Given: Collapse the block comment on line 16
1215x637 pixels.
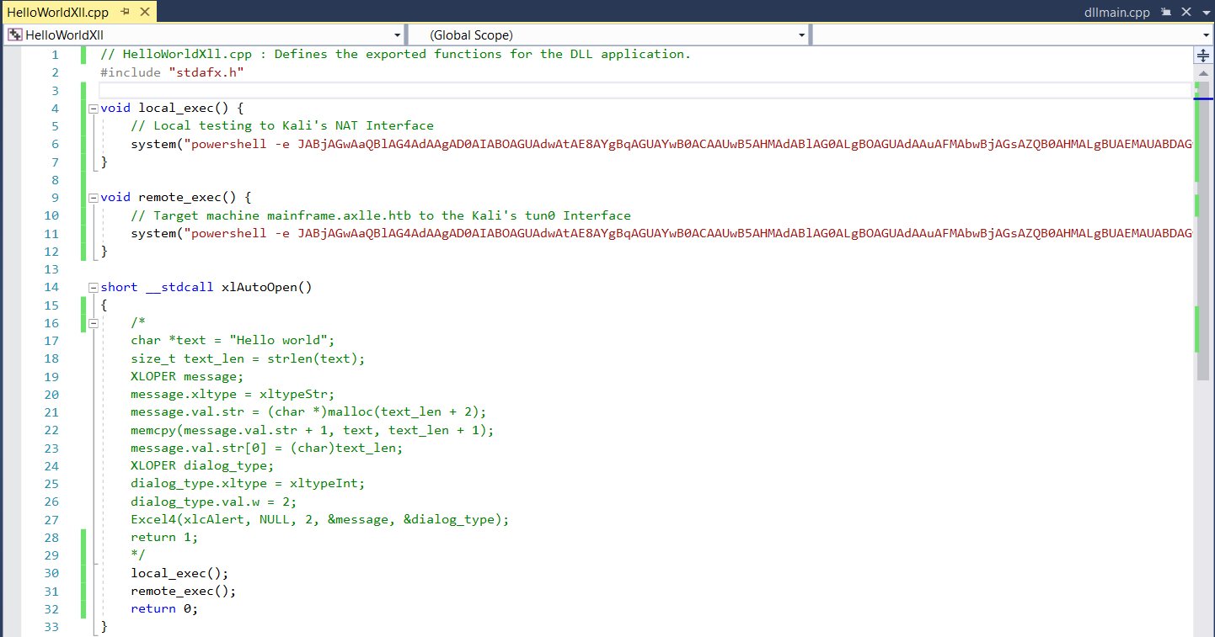Looking at the screenshot, I should tap(93, 323).
